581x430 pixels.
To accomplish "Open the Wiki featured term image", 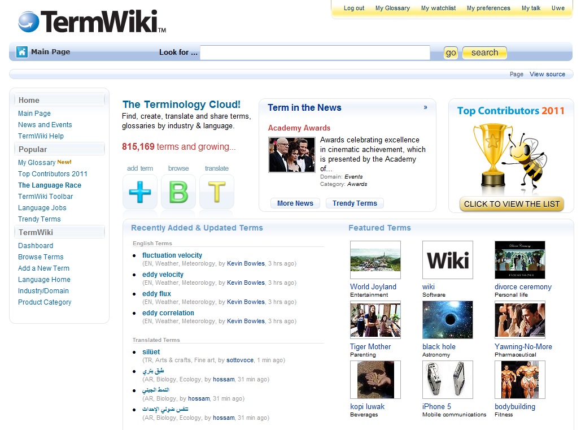I will coord(448,260).
